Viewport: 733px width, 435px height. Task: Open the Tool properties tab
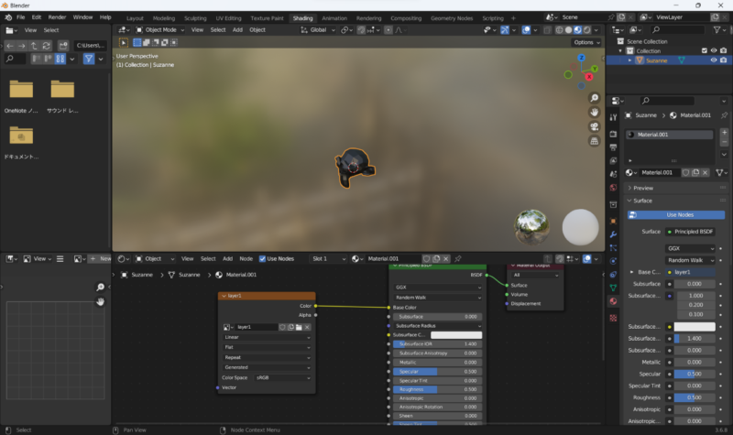[x=613, y=117]
